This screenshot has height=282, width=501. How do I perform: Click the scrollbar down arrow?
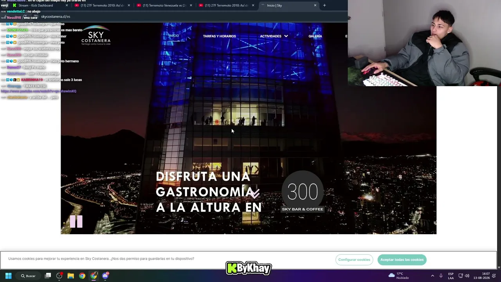pos(499,267)
